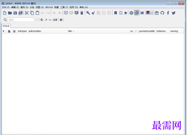Image resolution: width=187 pixels, height=135 pixels.
Task: Toggle the groups list interface icon
Action: [142, 13]
